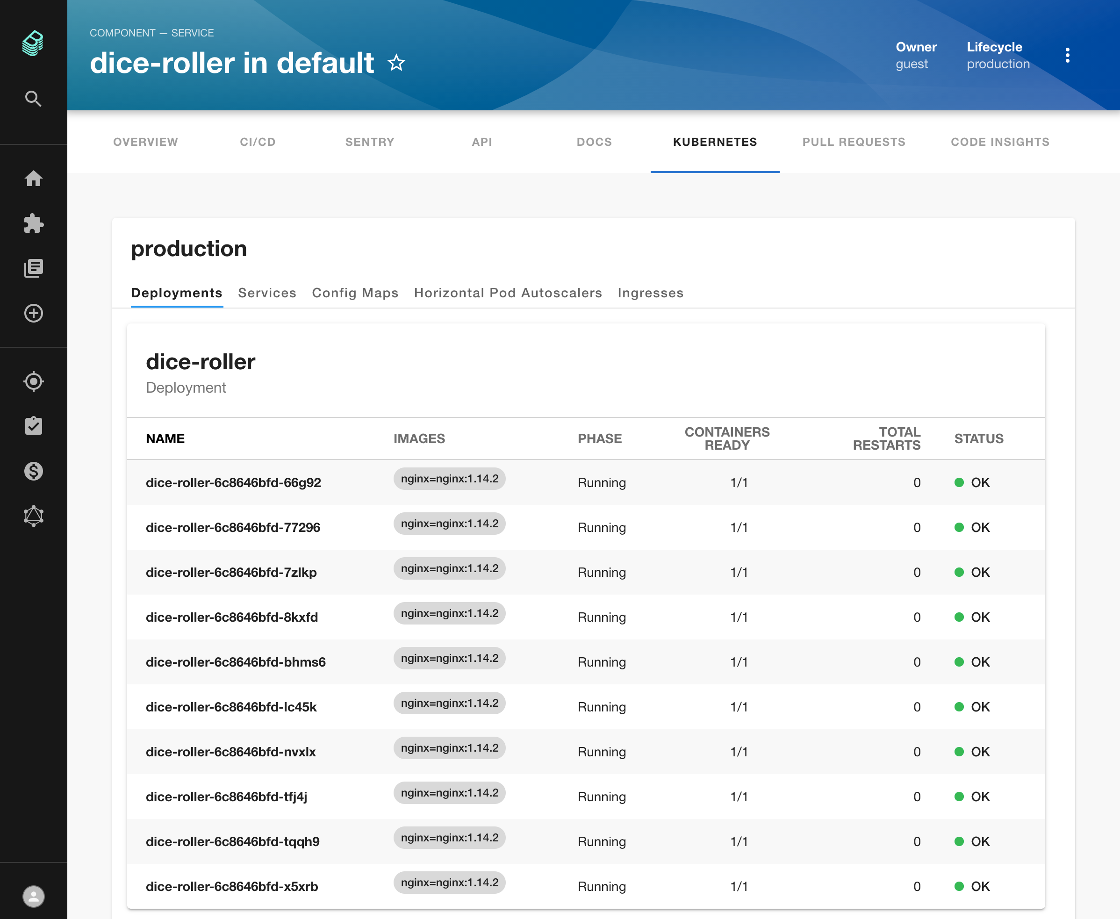Viewport: 1120px width, 919px height.
Task: Go to Home via sidebar house icon
Action: pos(33,179)
